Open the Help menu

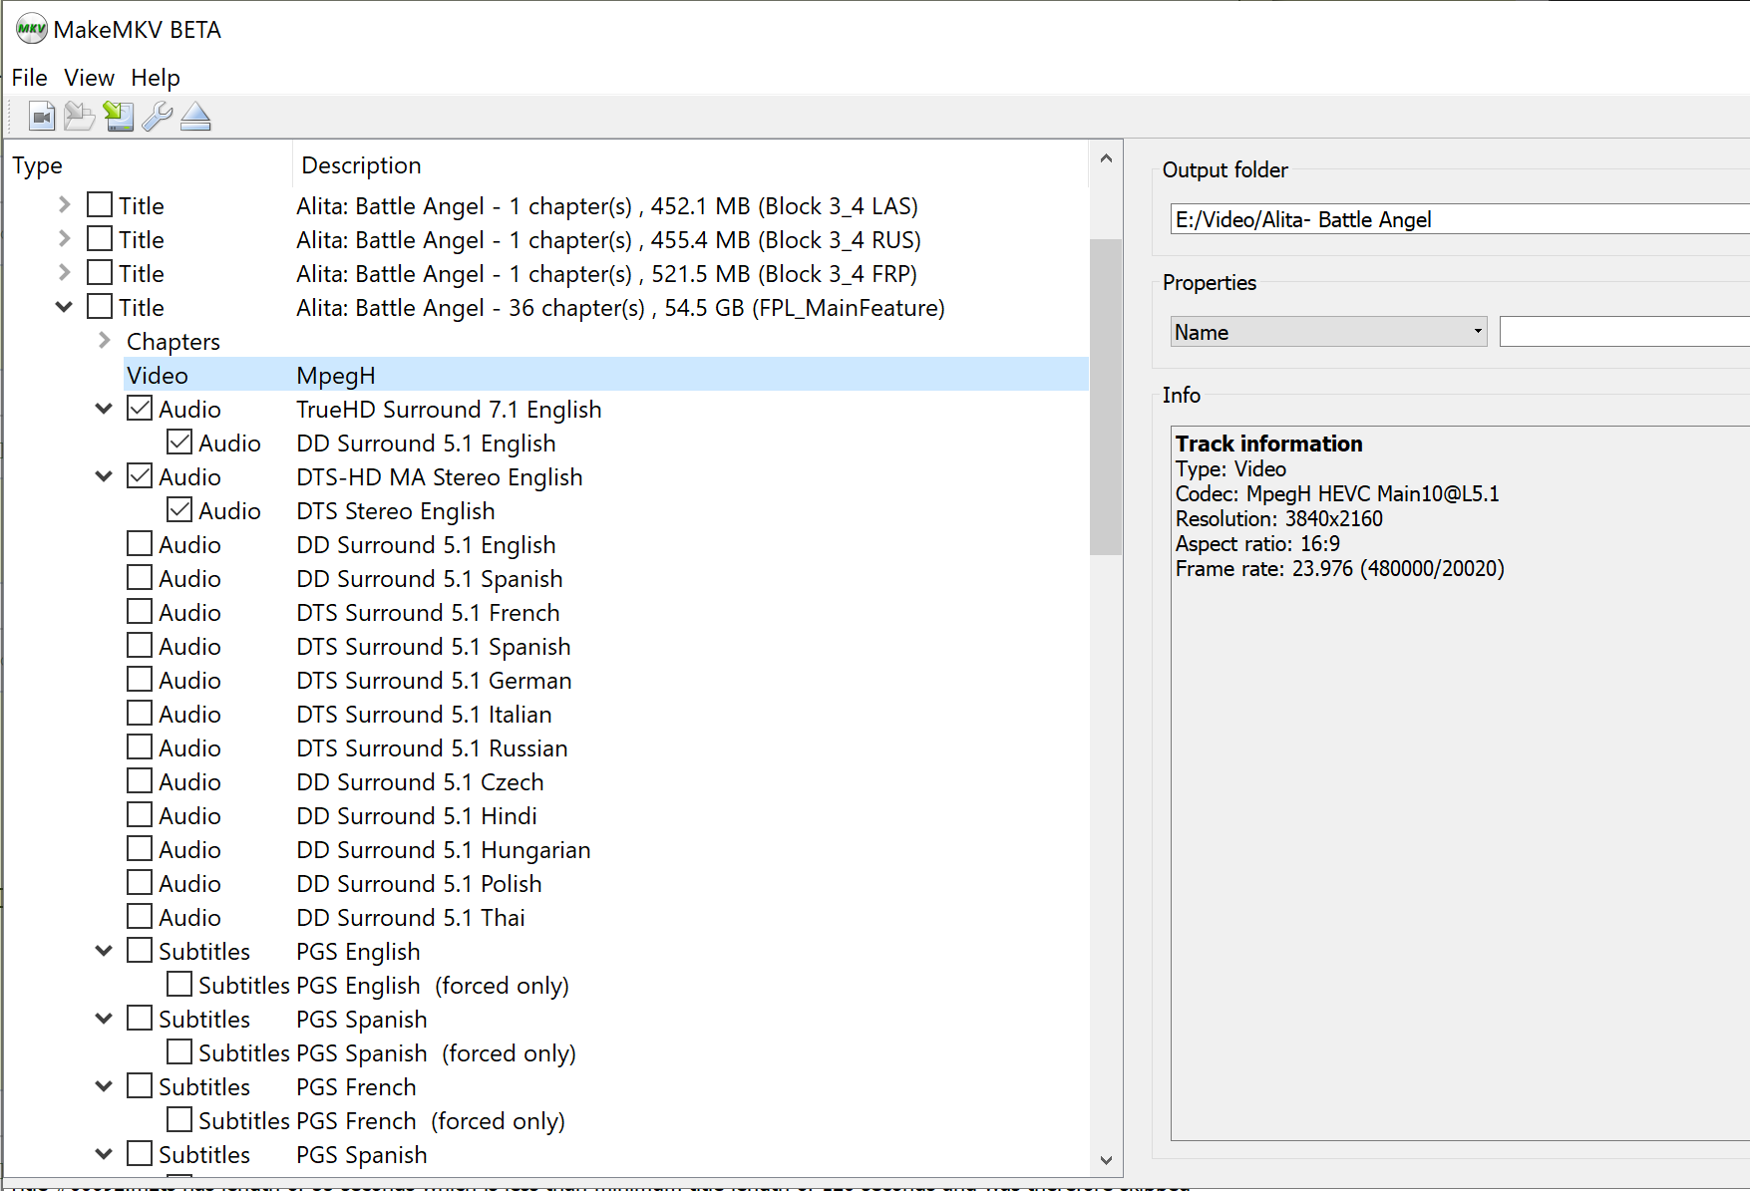pos(156,78)
